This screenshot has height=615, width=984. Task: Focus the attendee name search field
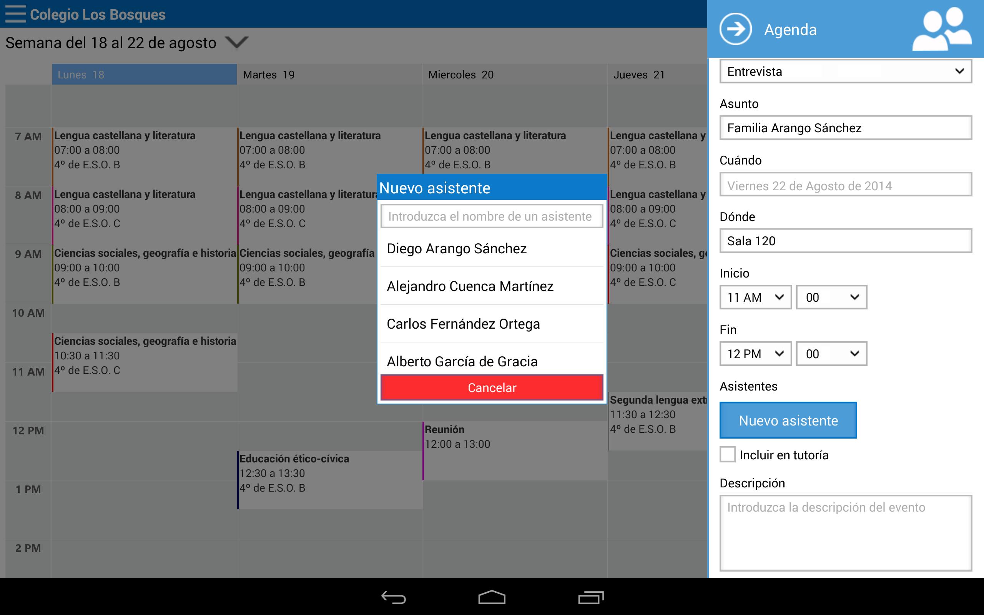tap(492, 216)
